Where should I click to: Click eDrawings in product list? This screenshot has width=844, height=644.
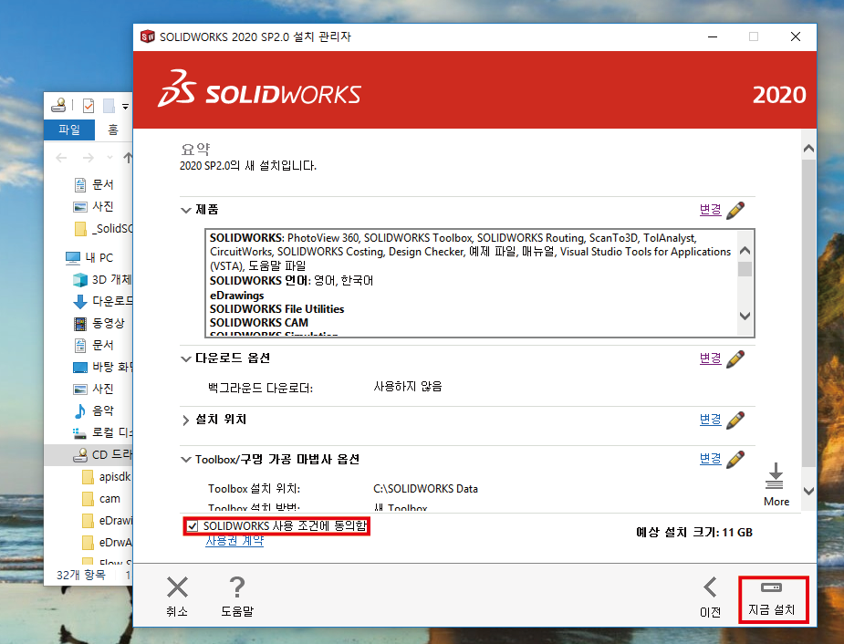[237, 296]
